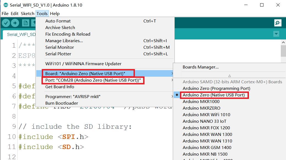
Task: Choose Fix Encoding & Reload
Action: [x=105, y=34]
